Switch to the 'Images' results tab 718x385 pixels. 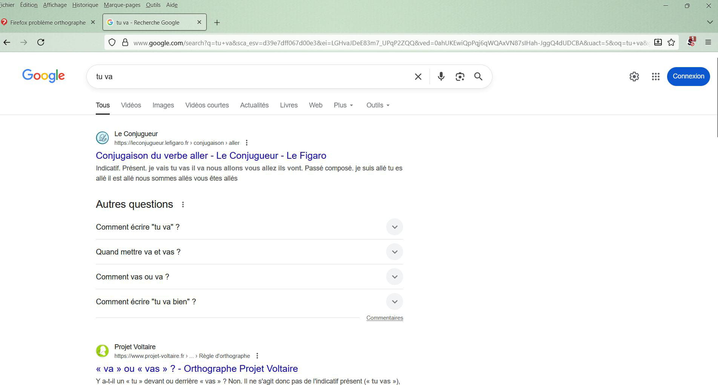tap(163, 105)
